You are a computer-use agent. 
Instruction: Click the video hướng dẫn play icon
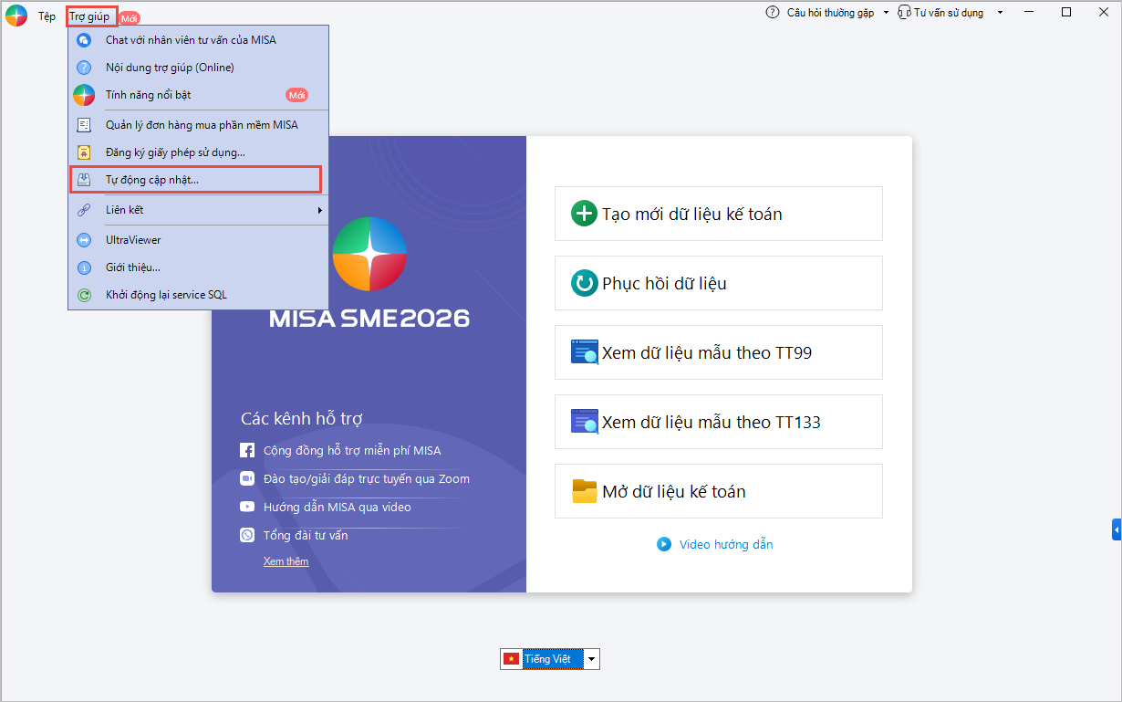point(663,544)
